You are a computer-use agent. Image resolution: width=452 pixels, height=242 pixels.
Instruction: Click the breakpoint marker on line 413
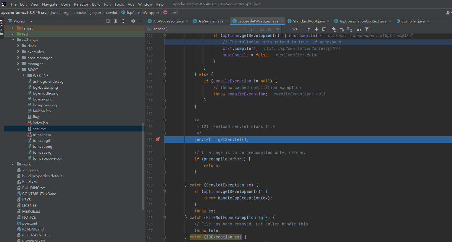click(x=158, y=139)
